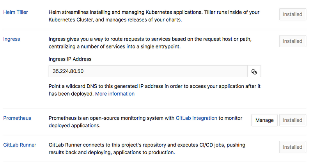Image resolution: width=312 pixels, height=162 pixels.
Task: Open the Prometheus application link
Action: click(x=17, y=118)
